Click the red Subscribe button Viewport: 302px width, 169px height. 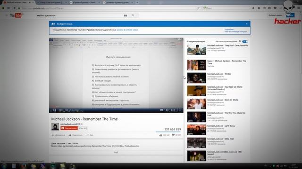[69, 128]
